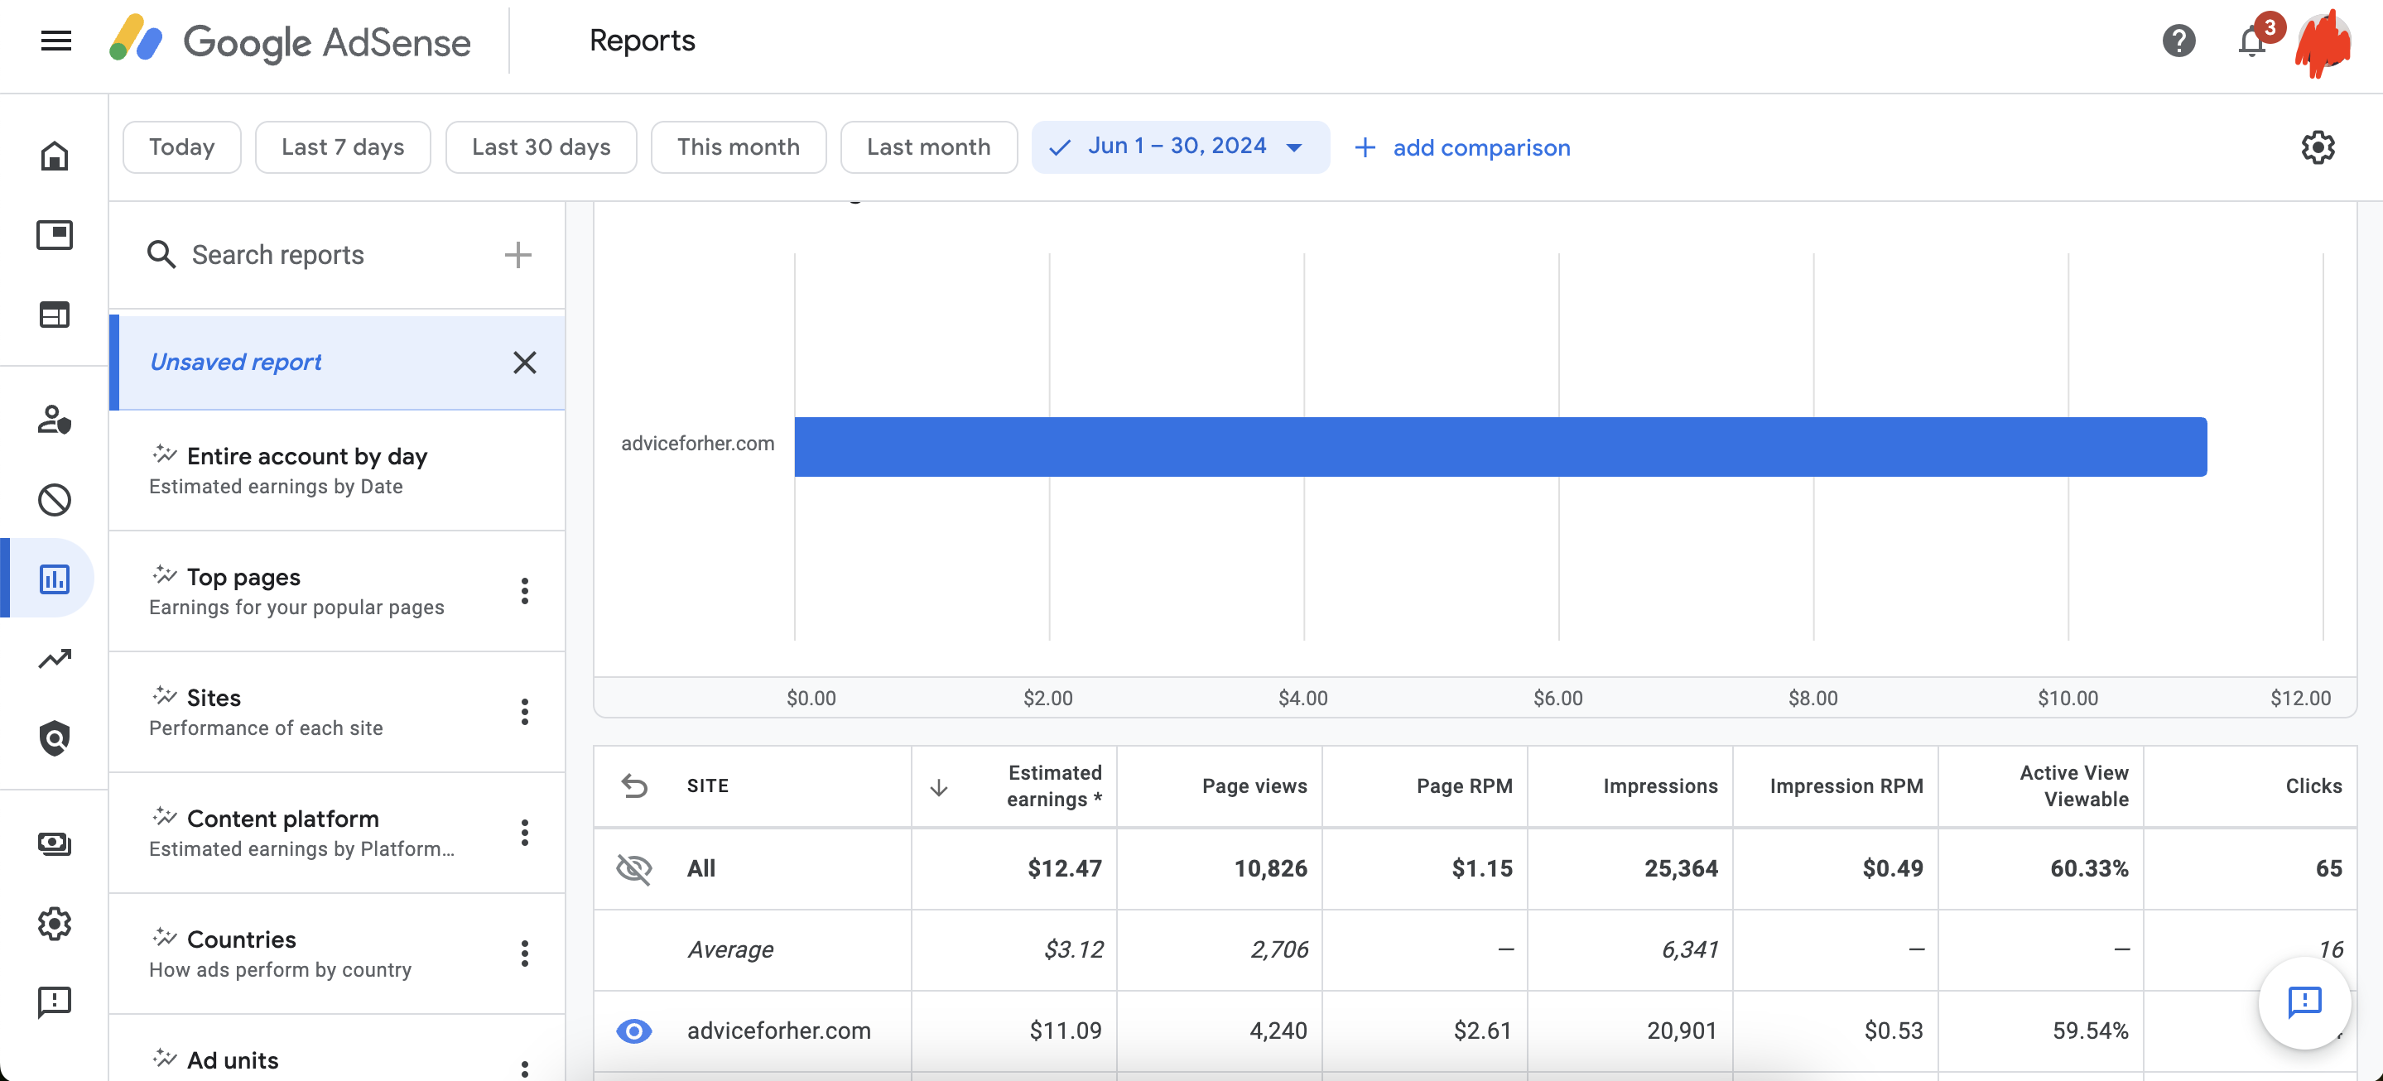Open Account settings gear in sidebar
Screen dimensions: 2383x1081
click(55, 923)
